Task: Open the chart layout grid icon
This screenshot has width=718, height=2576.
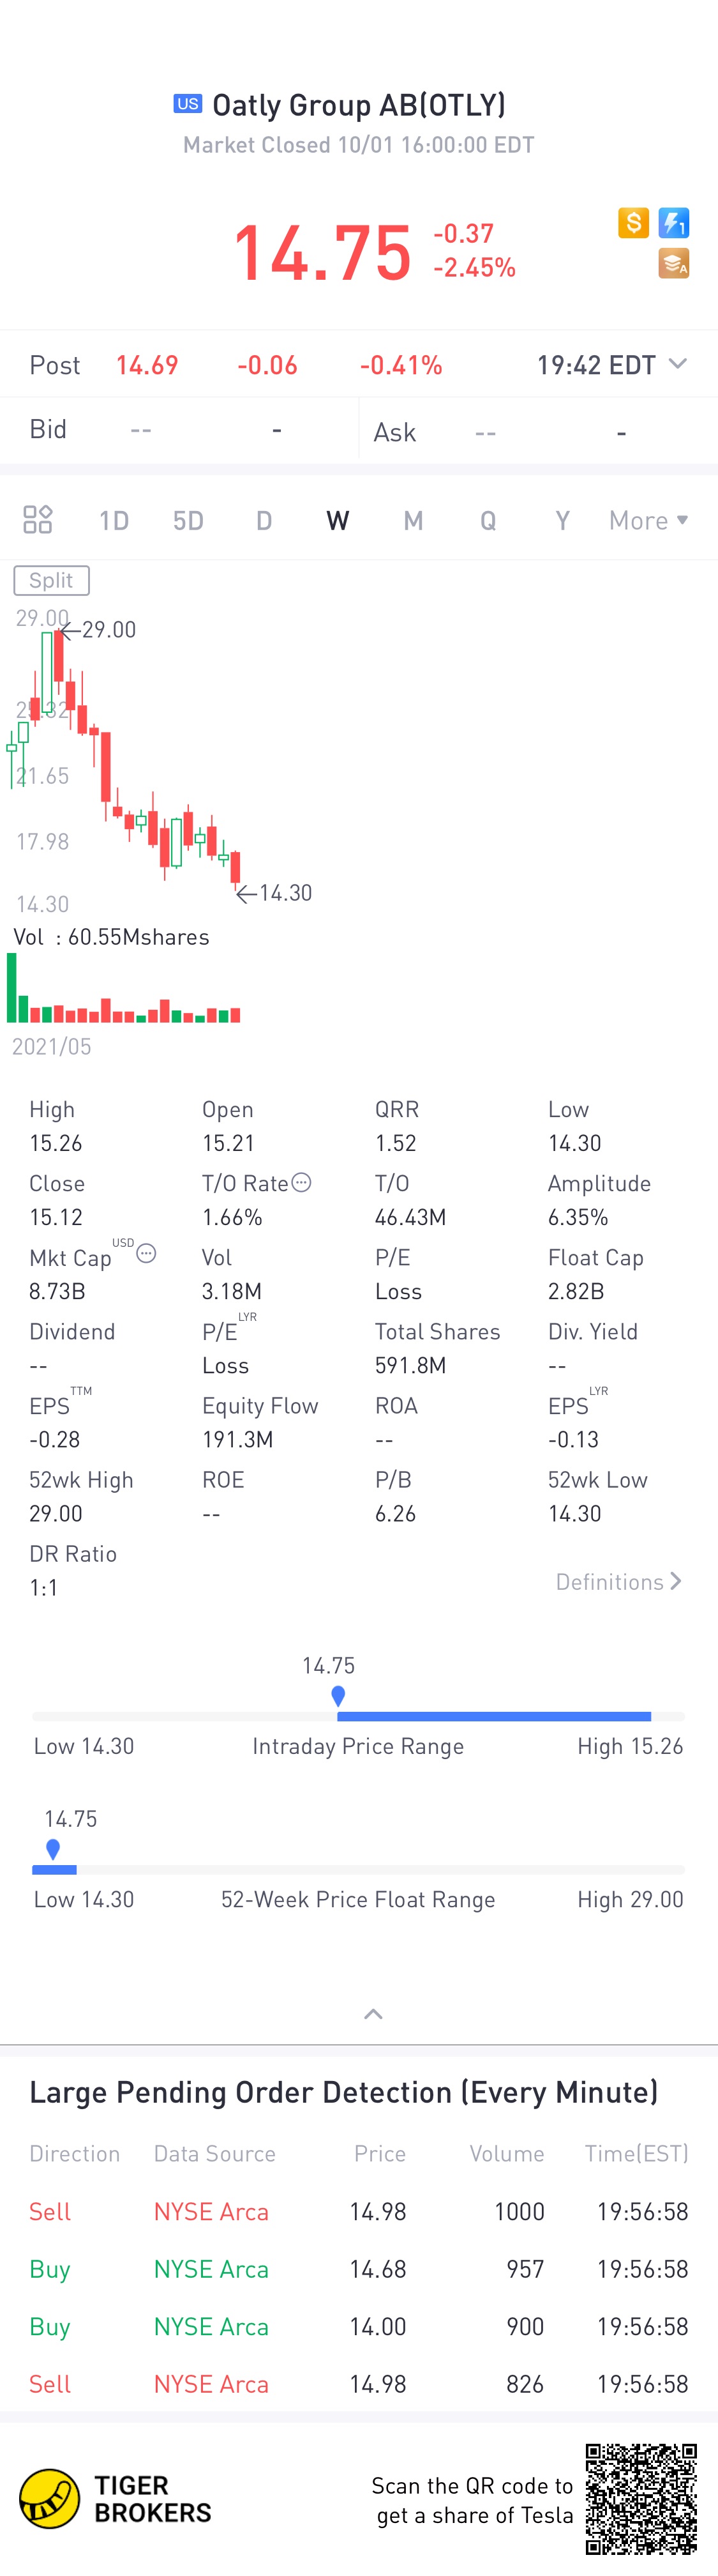Action: coord(38,519)
